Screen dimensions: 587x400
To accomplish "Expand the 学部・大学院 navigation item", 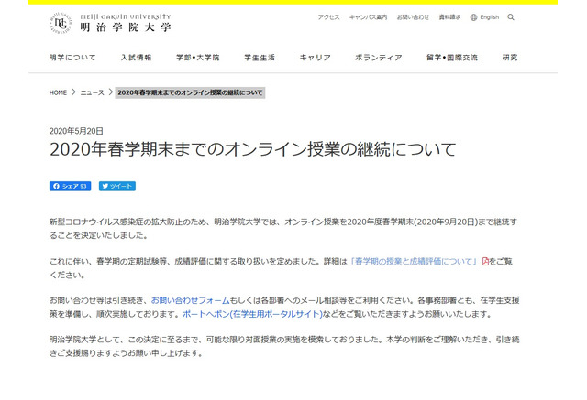I will click(x=197, y=58).
